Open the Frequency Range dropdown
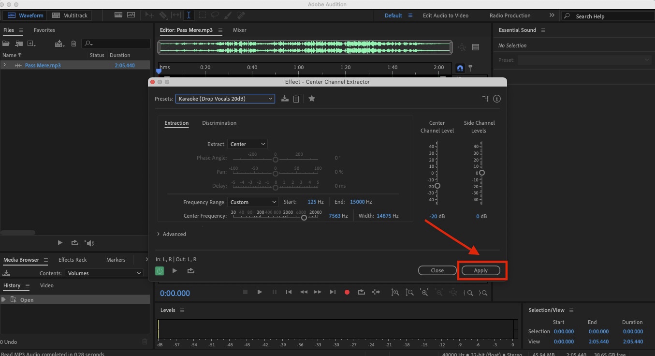The width and height of the screenshot is (655, 356). click(x=253, y=202)
